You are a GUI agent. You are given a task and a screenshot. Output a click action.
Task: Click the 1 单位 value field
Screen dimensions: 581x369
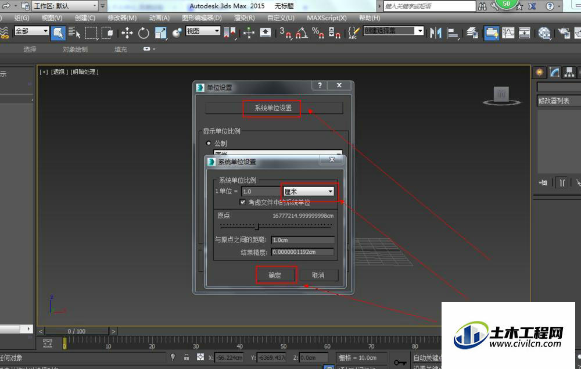coord(261,191)
